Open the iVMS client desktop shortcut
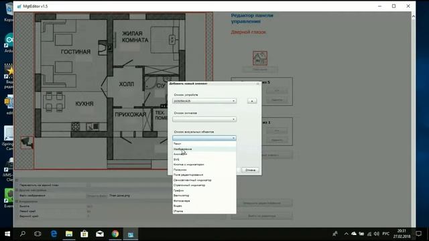This screenshot has height=241, width=429. (9, 169)
